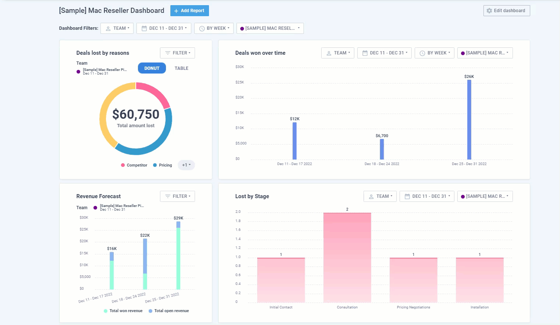Click clock icon in Deals won By Week filter

pyautogui.click(x=422, y=53)
